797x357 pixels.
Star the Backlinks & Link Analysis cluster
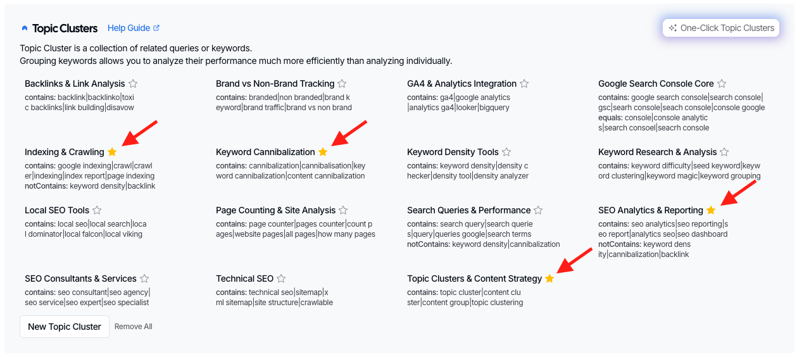tap(133, 84)
